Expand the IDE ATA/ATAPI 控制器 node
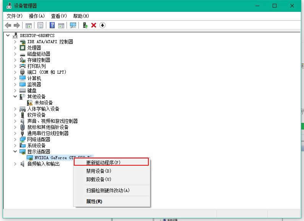This screenshot has height=221, width=304. pyautogui.click(x=15, y=42)
